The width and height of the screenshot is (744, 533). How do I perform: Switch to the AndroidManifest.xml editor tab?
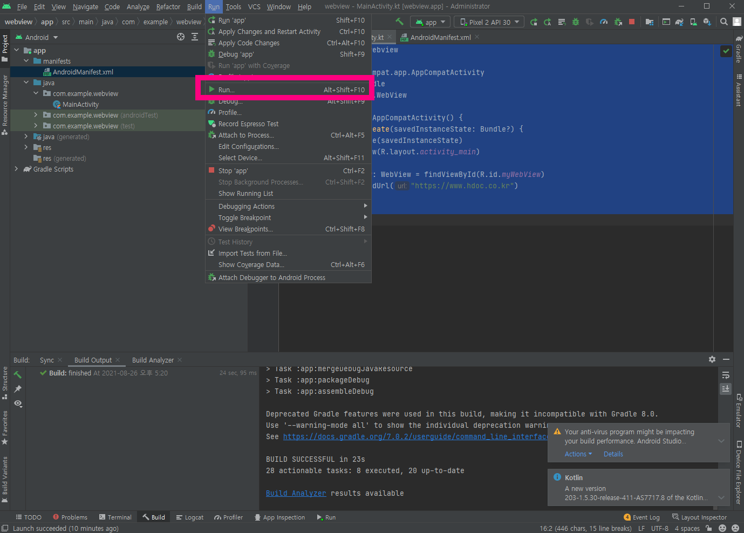point(440,37)
